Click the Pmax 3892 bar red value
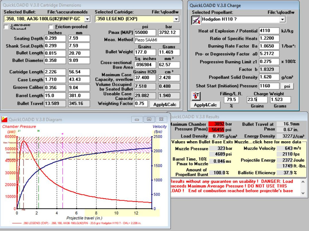 (x=216, y=124)
